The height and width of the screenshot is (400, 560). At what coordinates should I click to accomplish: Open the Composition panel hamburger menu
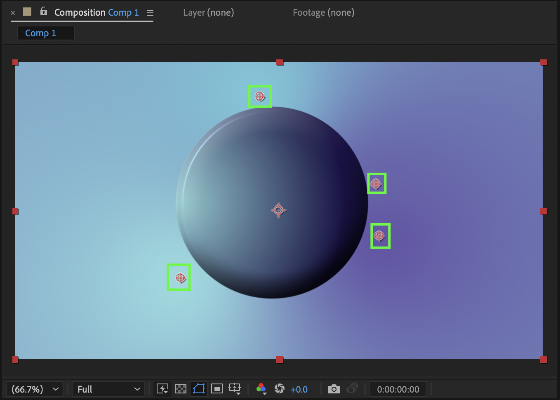150,13
